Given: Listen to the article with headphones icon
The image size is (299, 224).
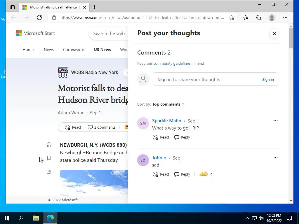Looking at the screenshot, I should pyautogui.click(x=49, y=145).
